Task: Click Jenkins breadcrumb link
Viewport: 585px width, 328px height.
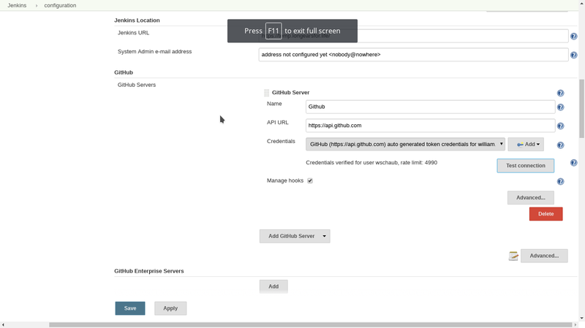Action: [x=17, y=5]
